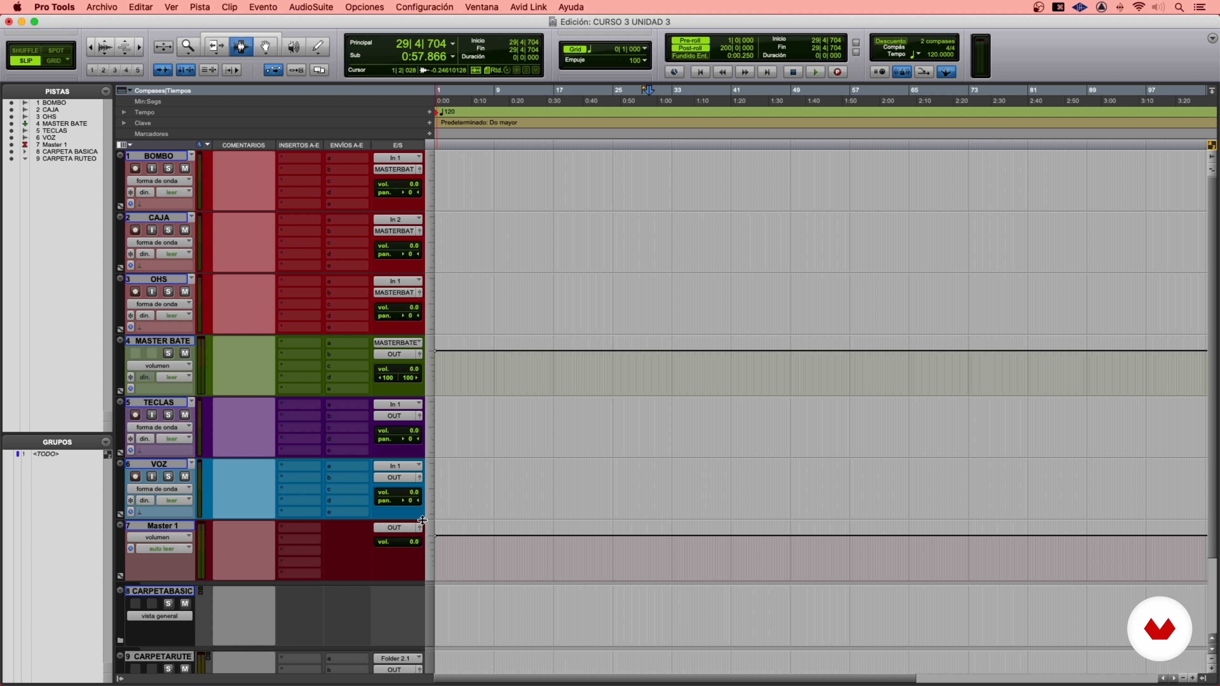The width and height of the screenshot is (1220, 686).
Task: Click the Stop transport button
Action: coord(793,72)
